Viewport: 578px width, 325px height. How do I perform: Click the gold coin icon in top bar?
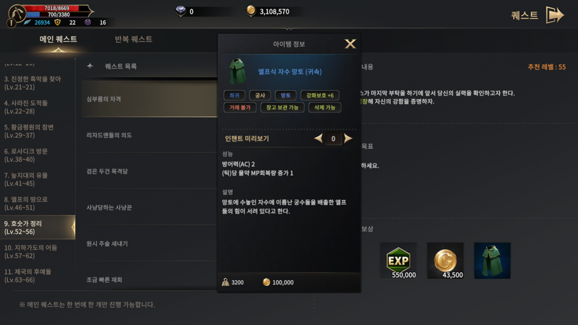[251, 11]
